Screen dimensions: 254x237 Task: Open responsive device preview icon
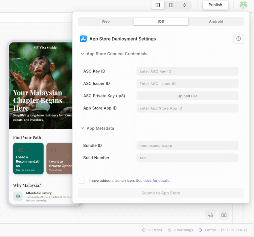[210, 215]
